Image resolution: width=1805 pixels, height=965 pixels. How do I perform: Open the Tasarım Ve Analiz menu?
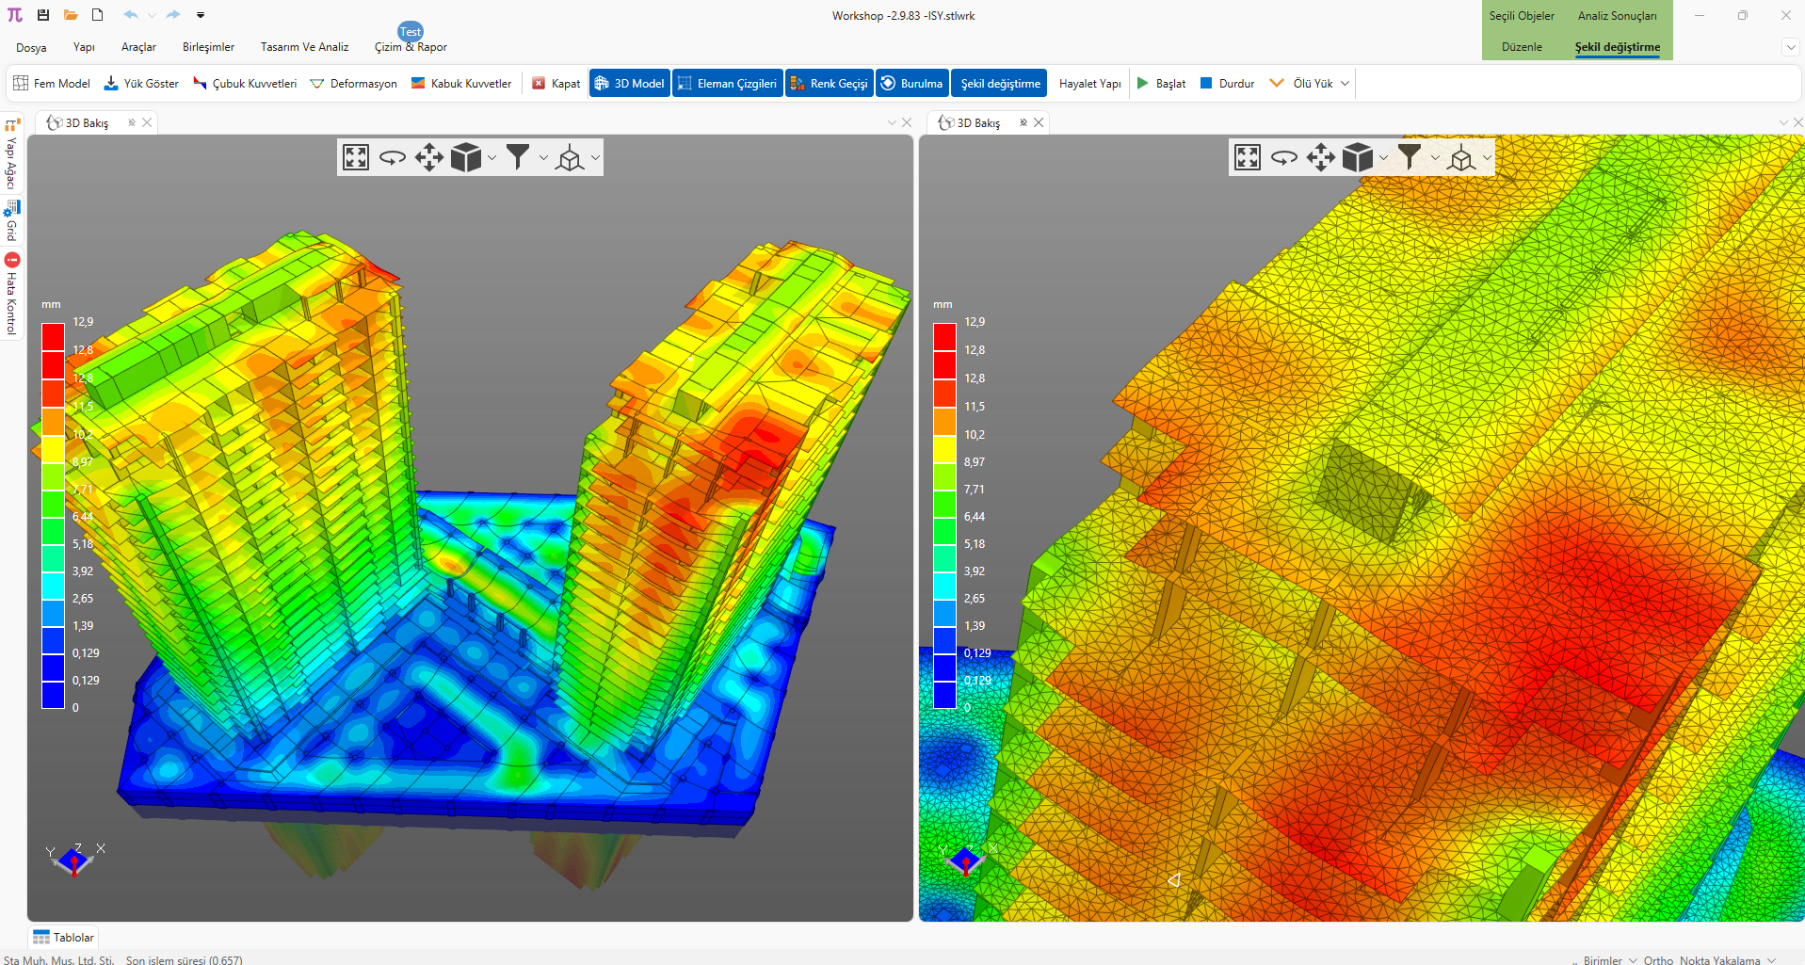(304, 47)
